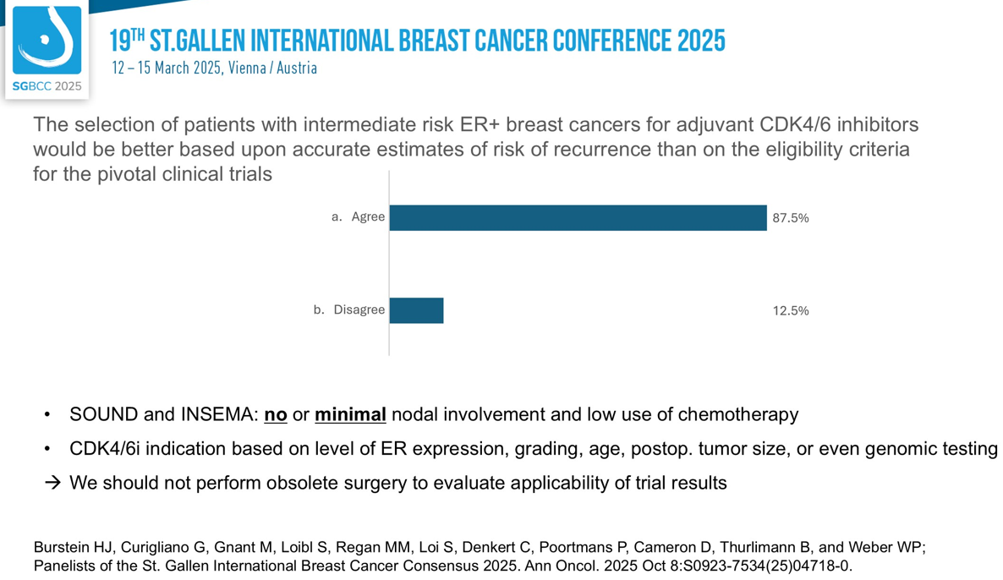Click the SGBCC 2025 logo
Screen dimensions: 1003x580
pos(48,41)
